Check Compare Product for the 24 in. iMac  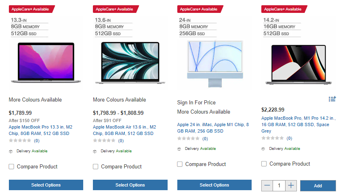tap(180, 164)
